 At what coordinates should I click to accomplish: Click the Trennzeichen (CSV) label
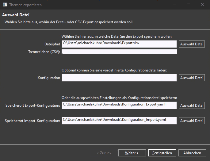pos(44,52)
